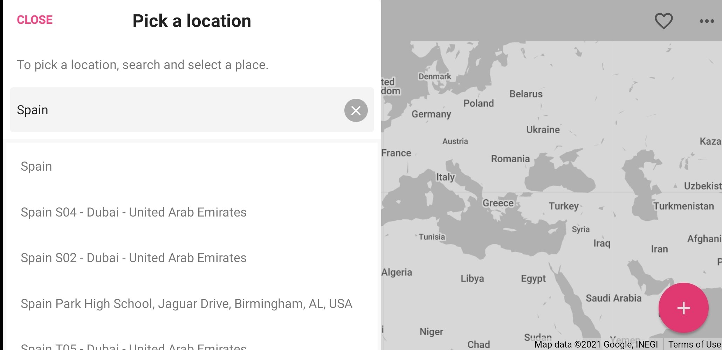Tap Italy label on the map
This screenshot has height=350, width=722.
pyautogui.click(x=445, y=177)
